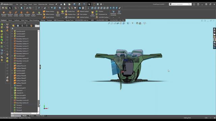Open the DisplayManager tab icon

click(31, 26)
